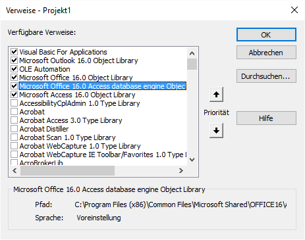Select 'Microsoft Office 16.0 Object Library' entry
The image size is (305, 240).
click(x=76, y=78)
